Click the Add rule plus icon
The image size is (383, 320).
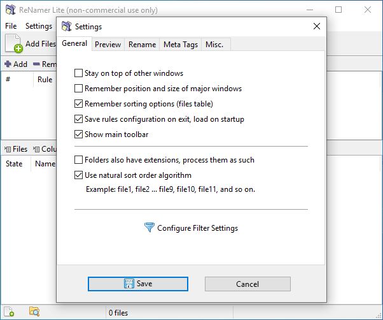(8, 64)
